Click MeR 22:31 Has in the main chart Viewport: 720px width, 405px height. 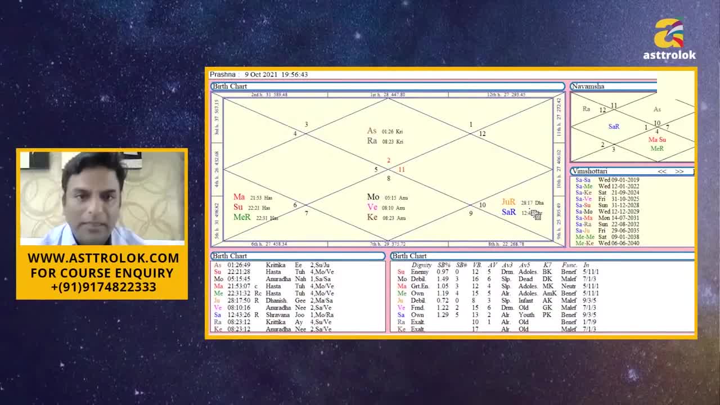[x=256, y=218]
